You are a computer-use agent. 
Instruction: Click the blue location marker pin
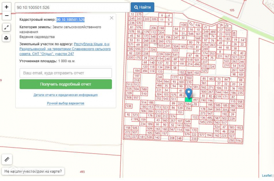coord(189,93)
